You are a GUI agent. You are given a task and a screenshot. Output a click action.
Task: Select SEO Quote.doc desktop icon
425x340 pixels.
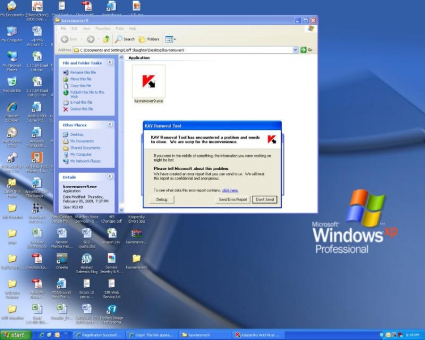point(87,239)
